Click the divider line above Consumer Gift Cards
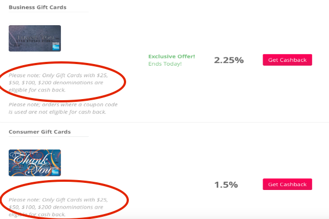Screen dimensions: 329x219 [x=164, y=122]
